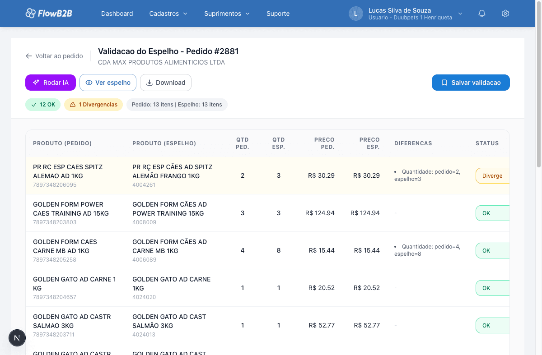Click difference text pedido=2, espelho=3
Screen dimensions: 542x355
point(427,175)
